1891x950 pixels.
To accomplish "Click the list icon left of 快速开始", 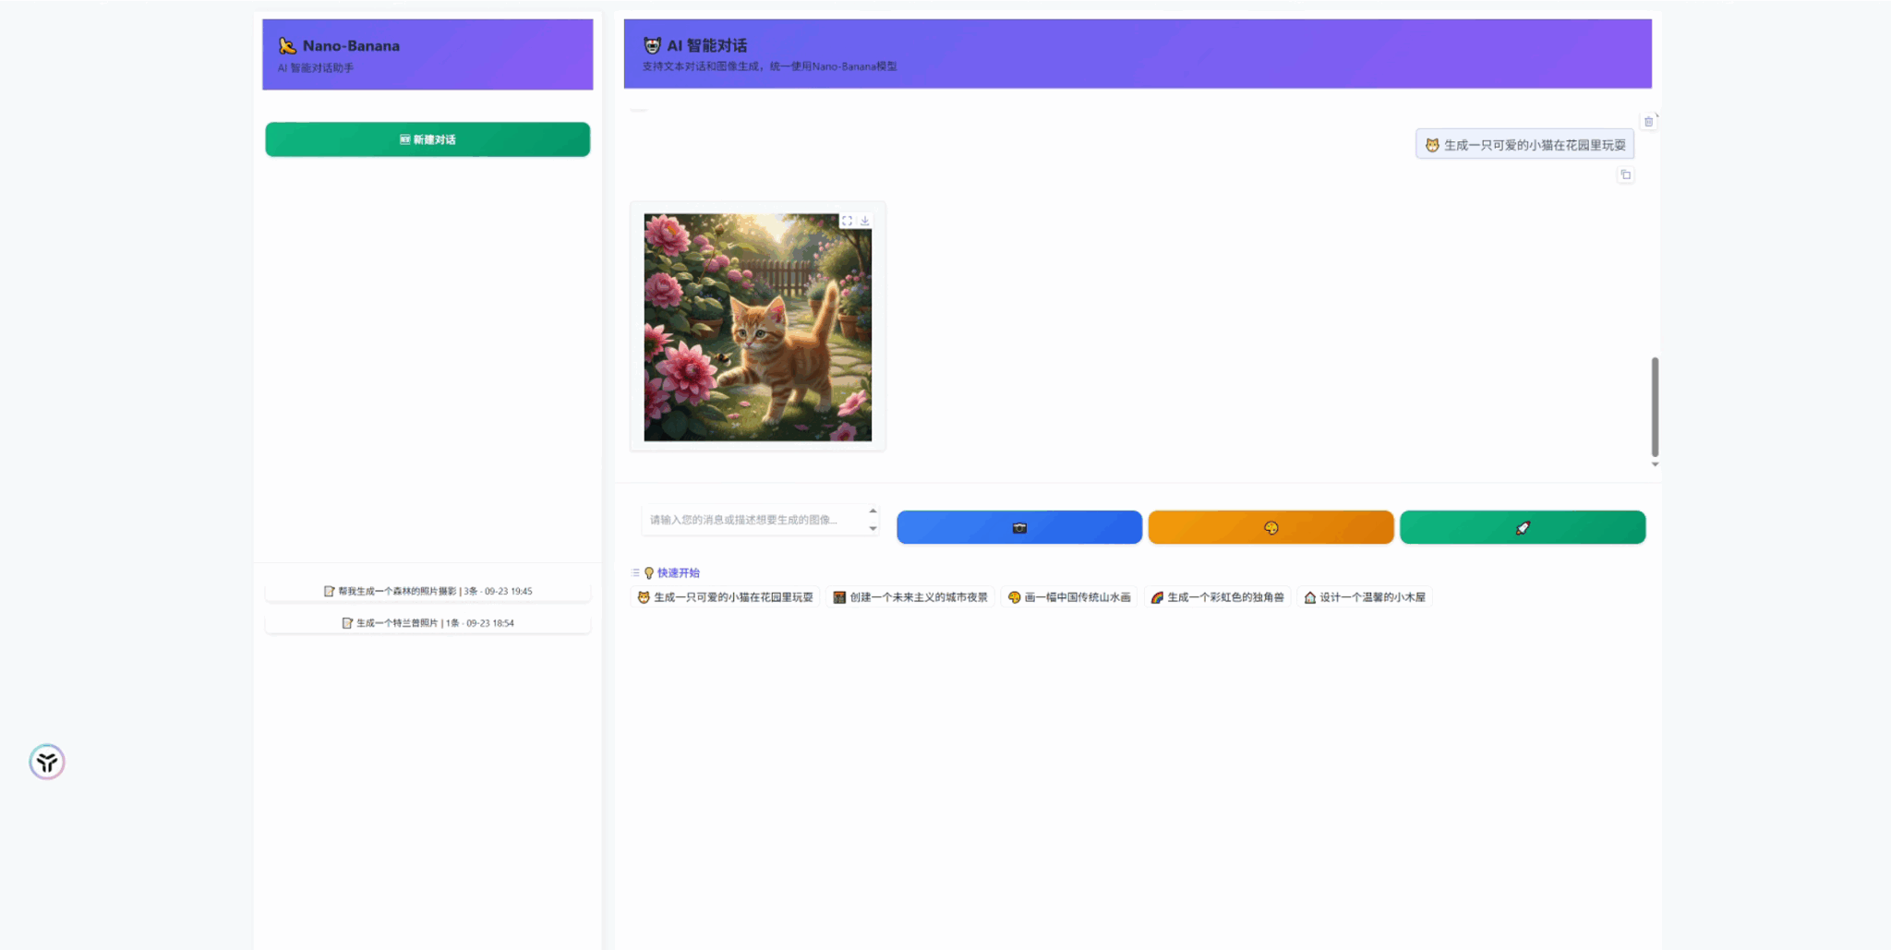I will coord(635,572).
